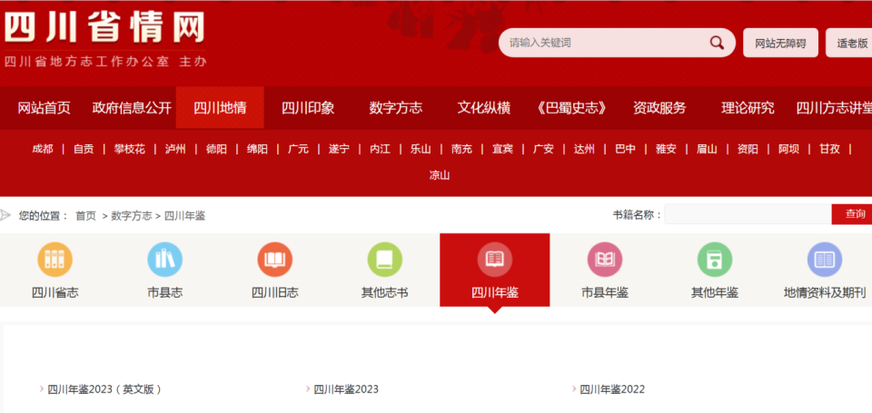Select the 市县志 blue icon
Screen dimensions: 872x413
(164, 260)
